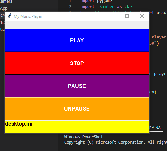
Task: Click the Microsoft Corporation copyright line in terminal
Action: [x=116, y=142]
